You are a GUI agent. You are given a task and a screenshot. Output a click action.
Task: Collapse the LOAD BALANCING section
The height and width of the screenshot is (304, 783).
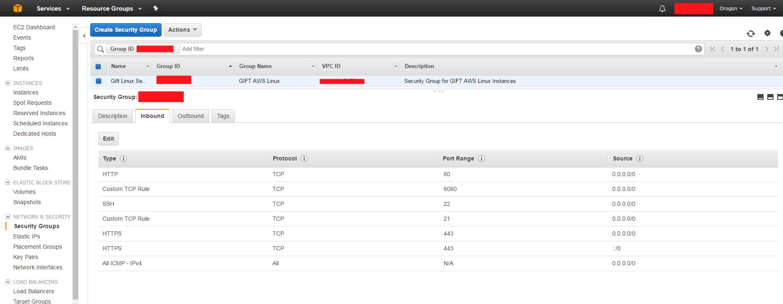click(x=8, y=282)
